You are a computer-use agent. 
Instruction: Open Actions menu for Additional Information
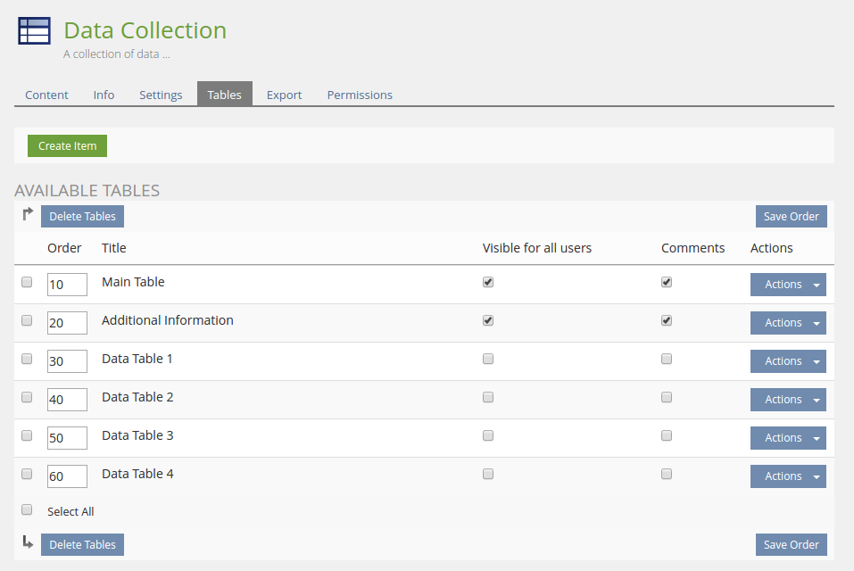tap(788, 323)
